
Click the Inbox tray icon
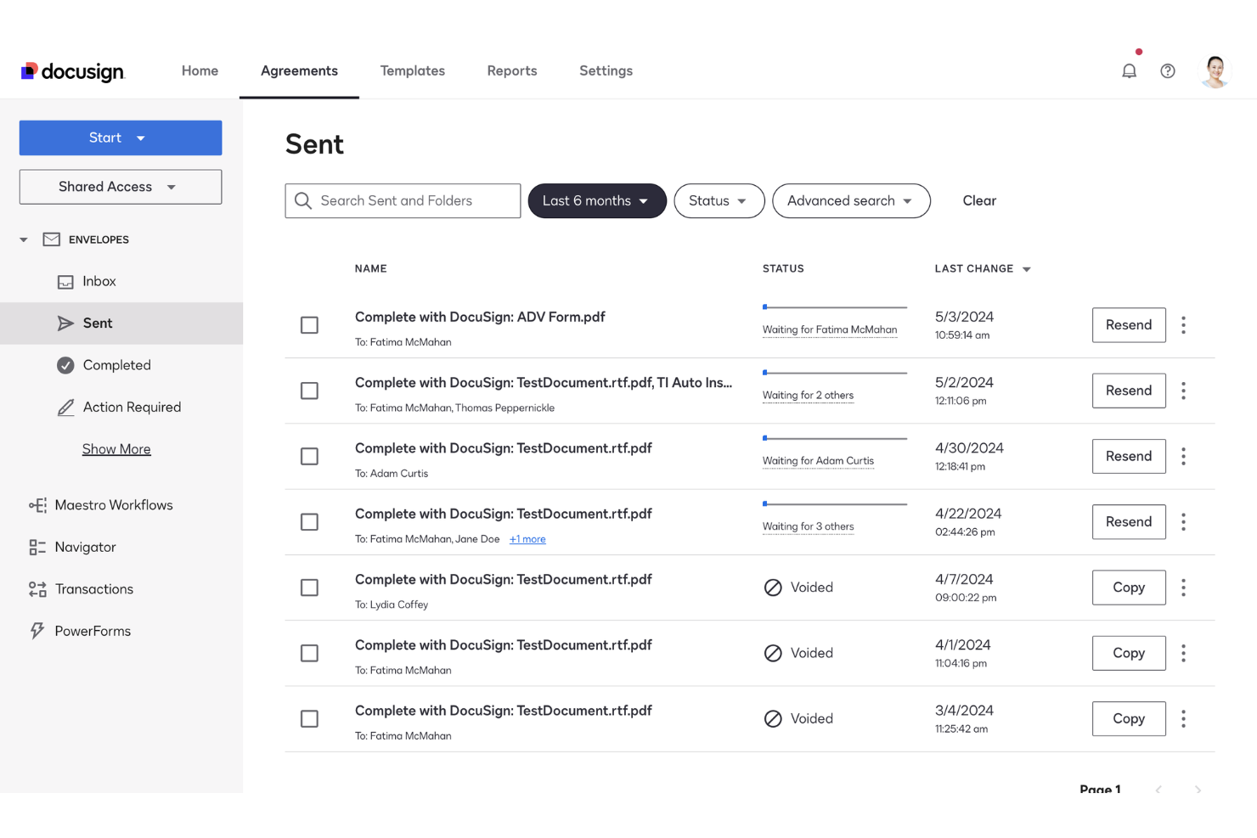pos(65,282)
